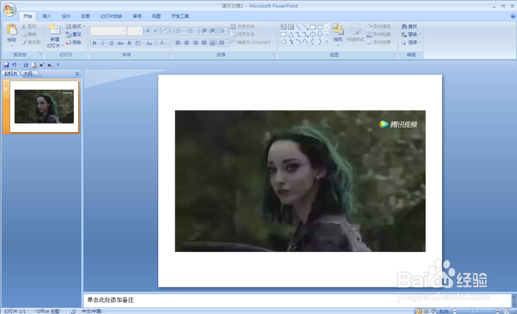Expand the 版式 layout dropdown

click(x=75, y=26)
